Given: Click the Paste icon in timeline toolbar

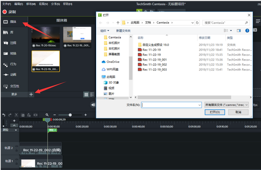Looking at the screenshot, I should click(29, 115).
